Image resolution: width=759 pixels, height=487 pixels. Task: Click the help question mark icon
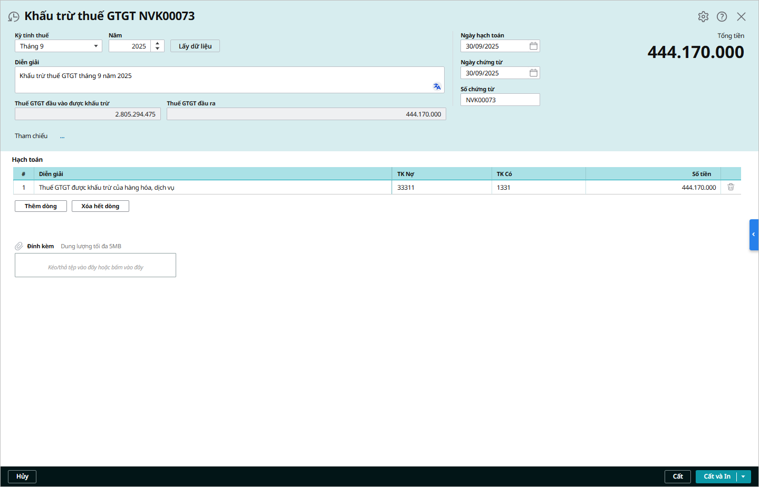pos(722,17)
